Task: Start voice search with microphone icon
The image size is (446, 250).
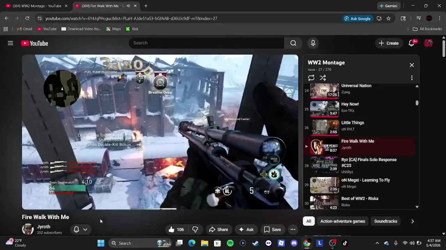Action: (x=313, y=43)
